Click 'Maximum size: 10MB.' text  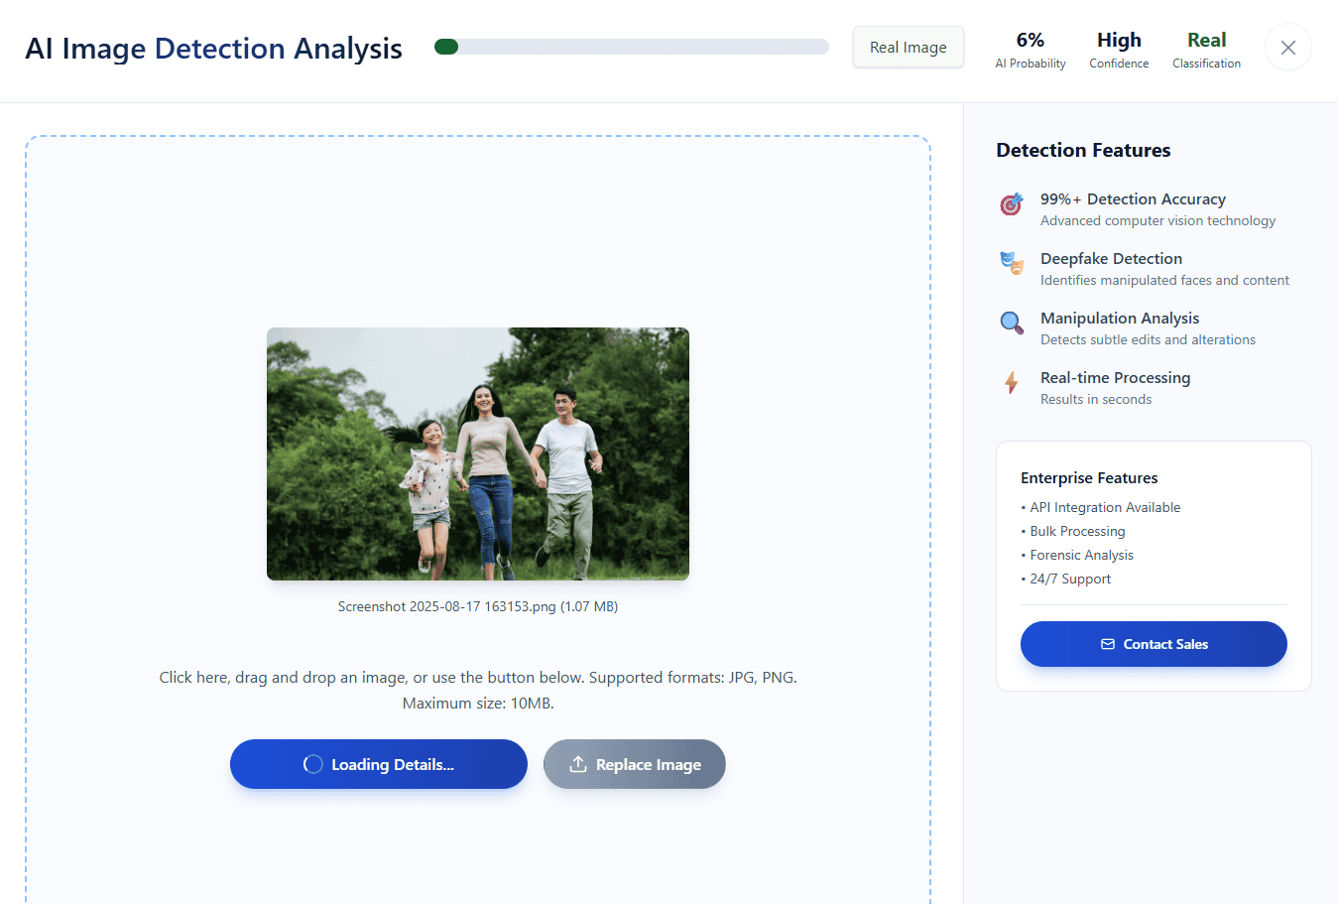tap(478, 704)
